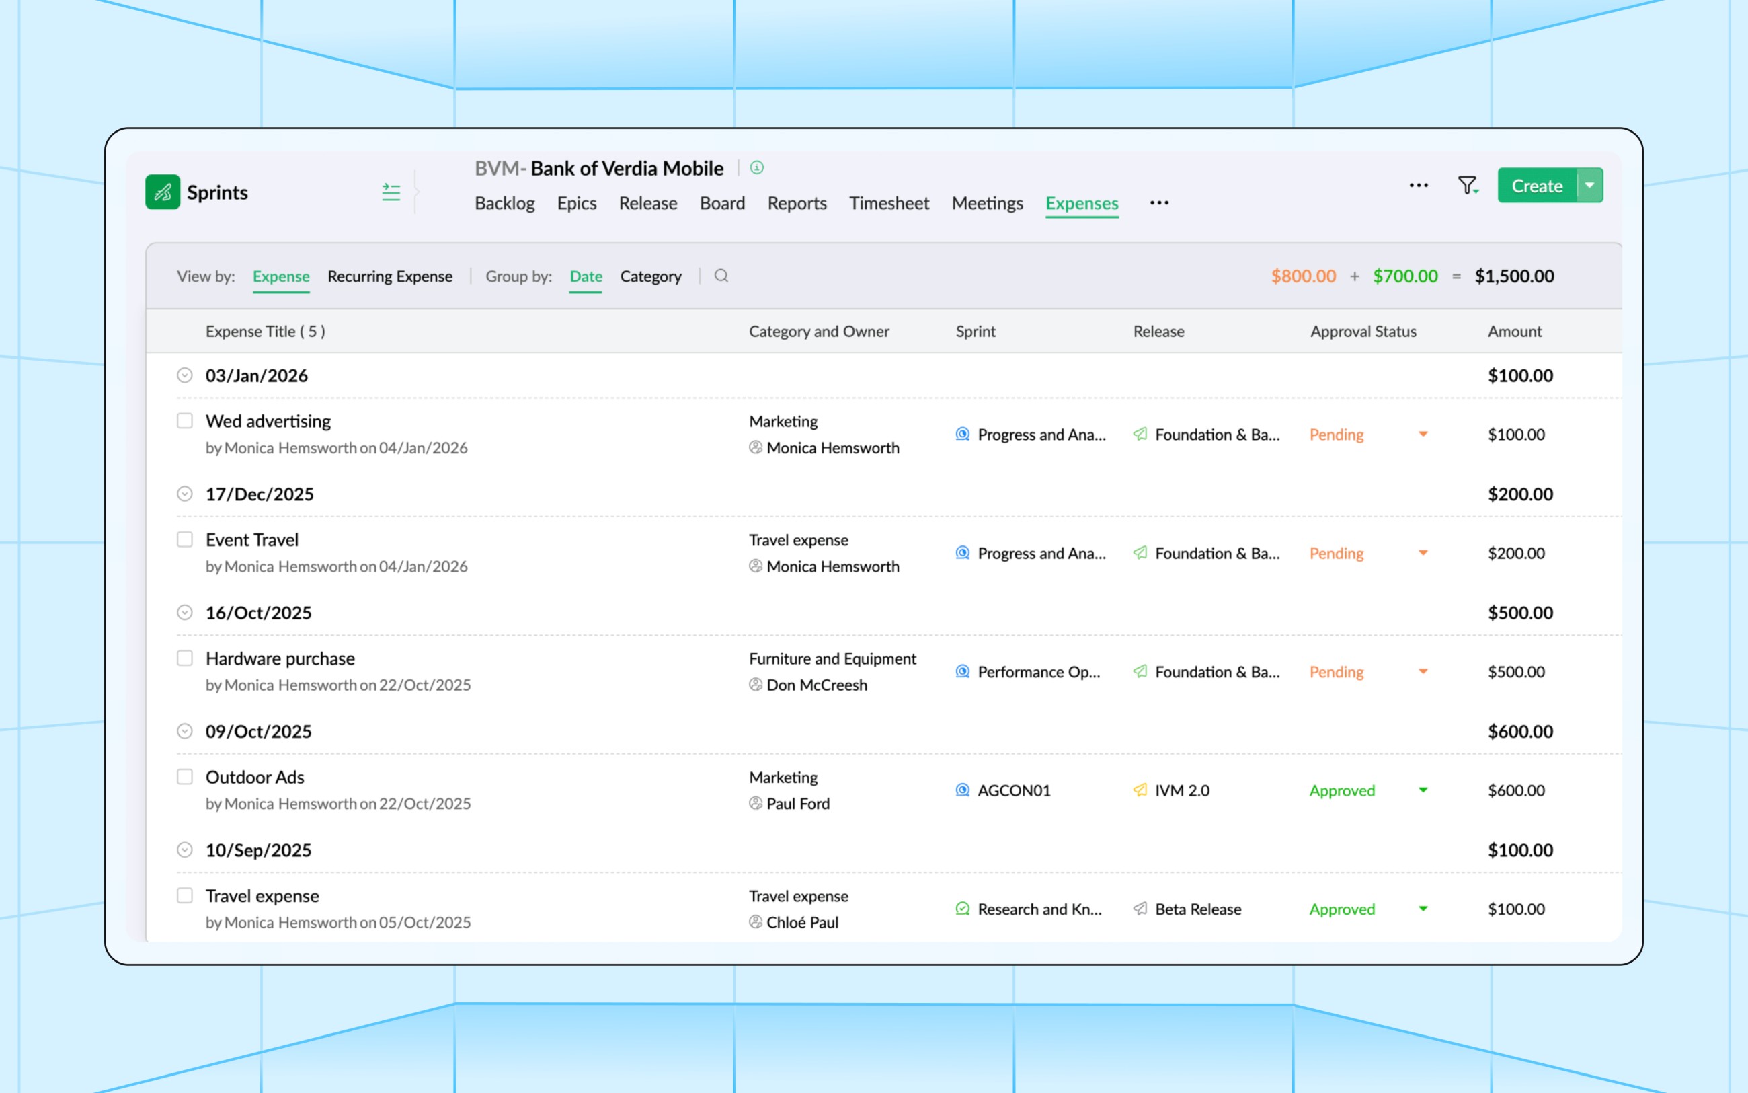Select the checkbox beside Wed advertising
Screen dimensions: 1748x1093
(185, 420)
